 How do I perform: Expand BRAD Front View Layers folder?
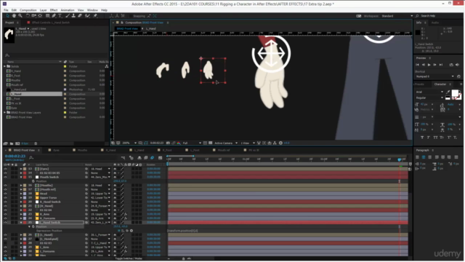4,113
